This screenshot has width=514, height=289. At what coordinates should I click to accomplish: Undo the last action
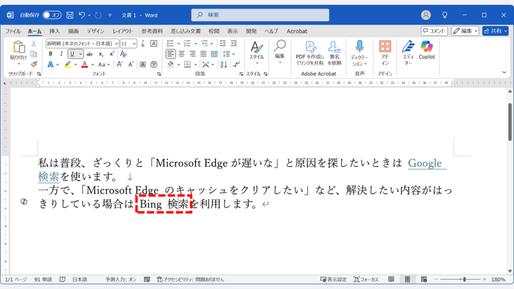tap(82, 15)
